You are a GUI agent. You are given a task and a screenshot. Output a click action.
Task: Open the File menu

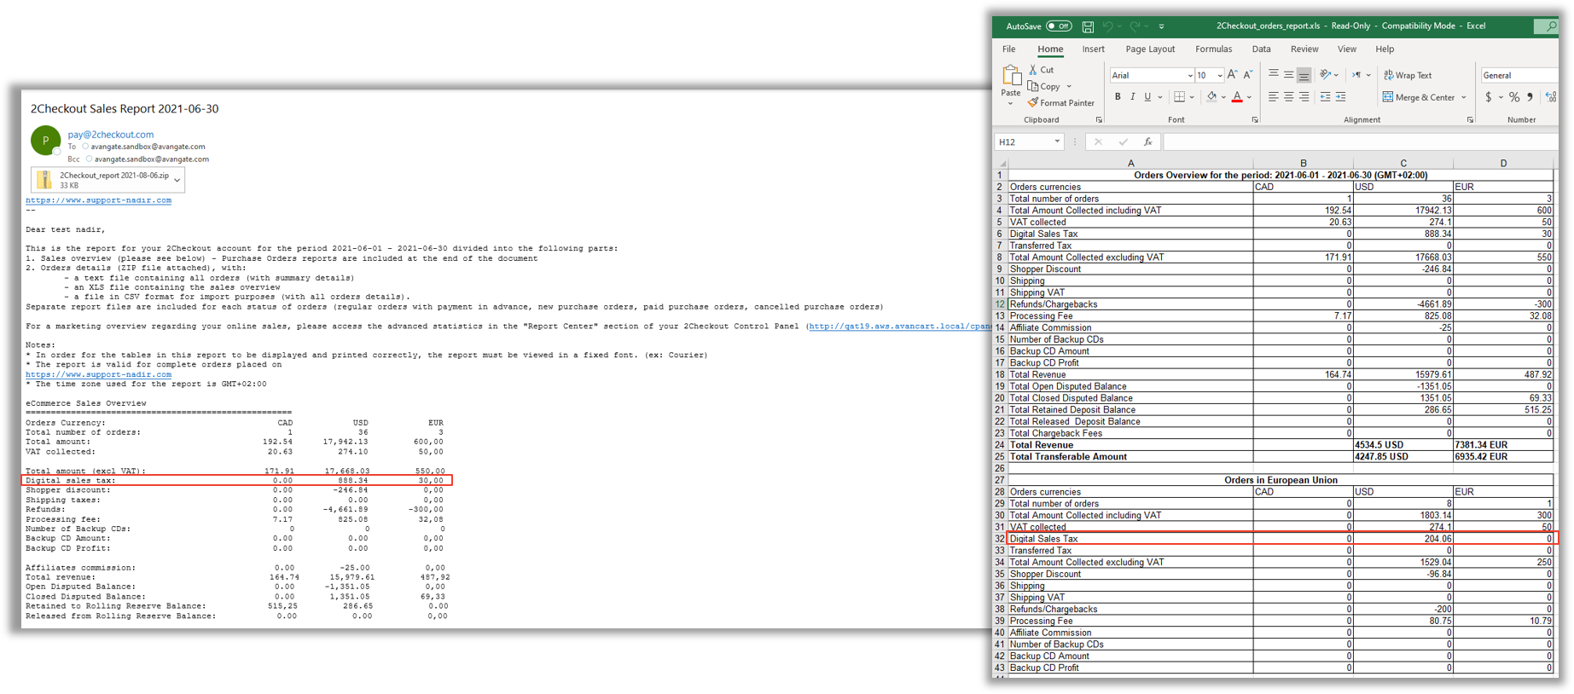(1009, 49)
